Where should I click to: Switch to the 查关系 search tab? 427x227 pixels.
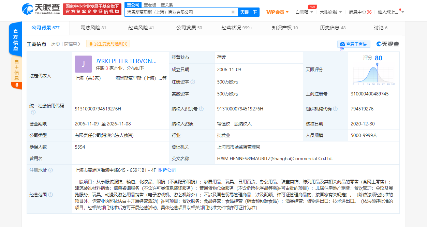click(166, 5)
